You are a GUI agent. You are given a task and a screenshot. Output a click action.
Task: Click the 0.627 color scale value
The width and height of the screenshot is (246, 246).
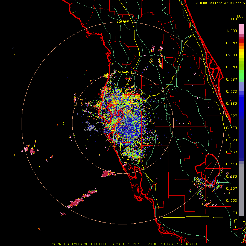pyautogui.click(x=232, y=116)
